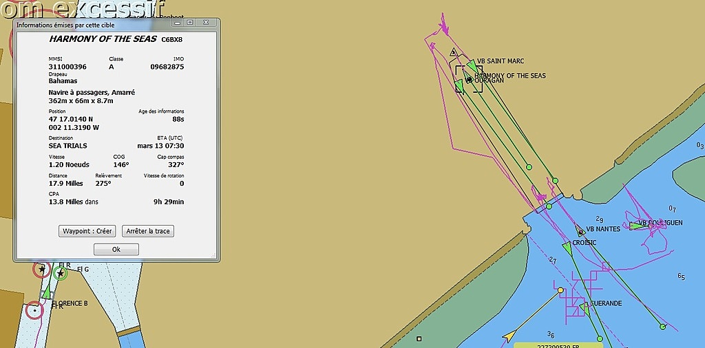Click ETA value mars 13 07:30
The image size is (705, 348).
click(160, 146)
